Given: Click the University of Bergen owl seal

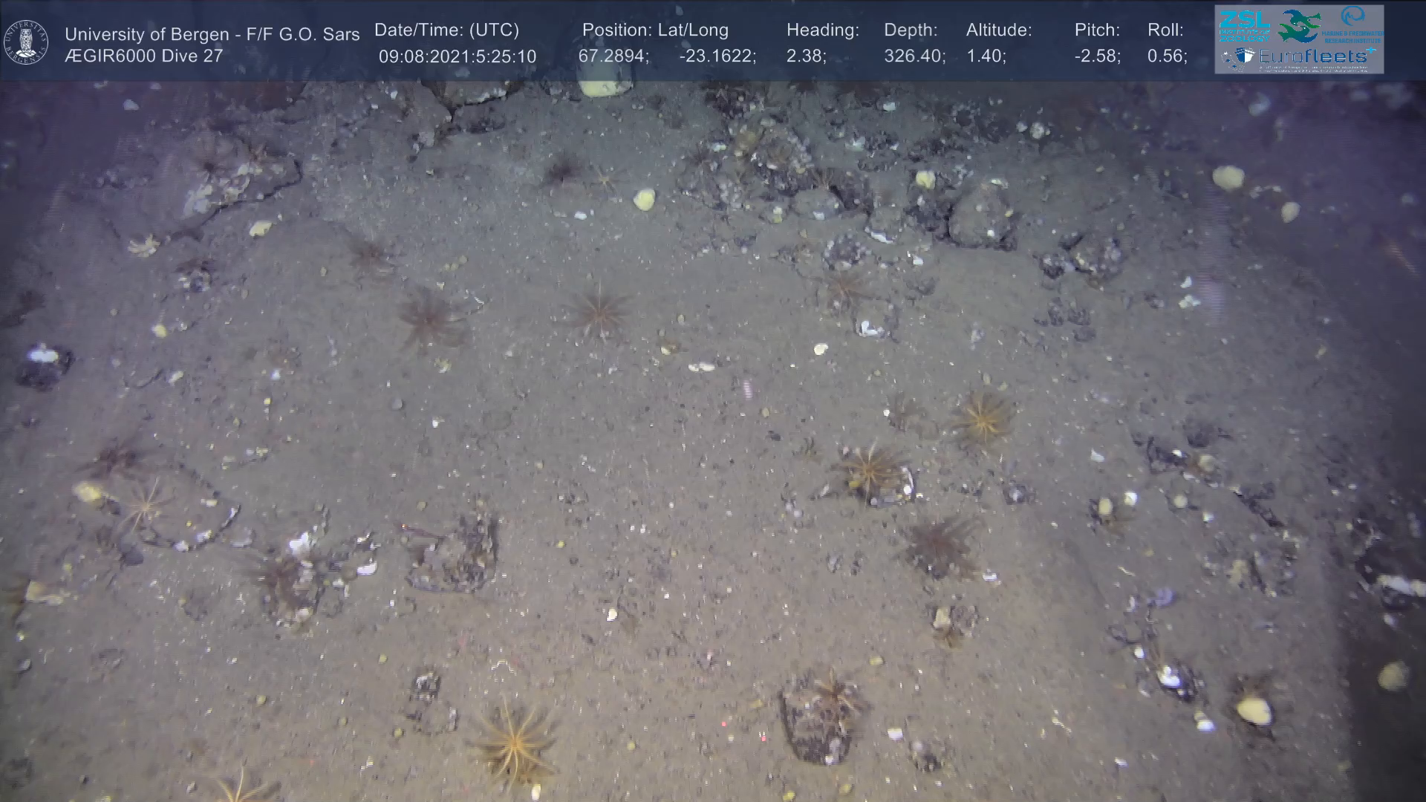Looking at the screenshot, I should point(26,42).
